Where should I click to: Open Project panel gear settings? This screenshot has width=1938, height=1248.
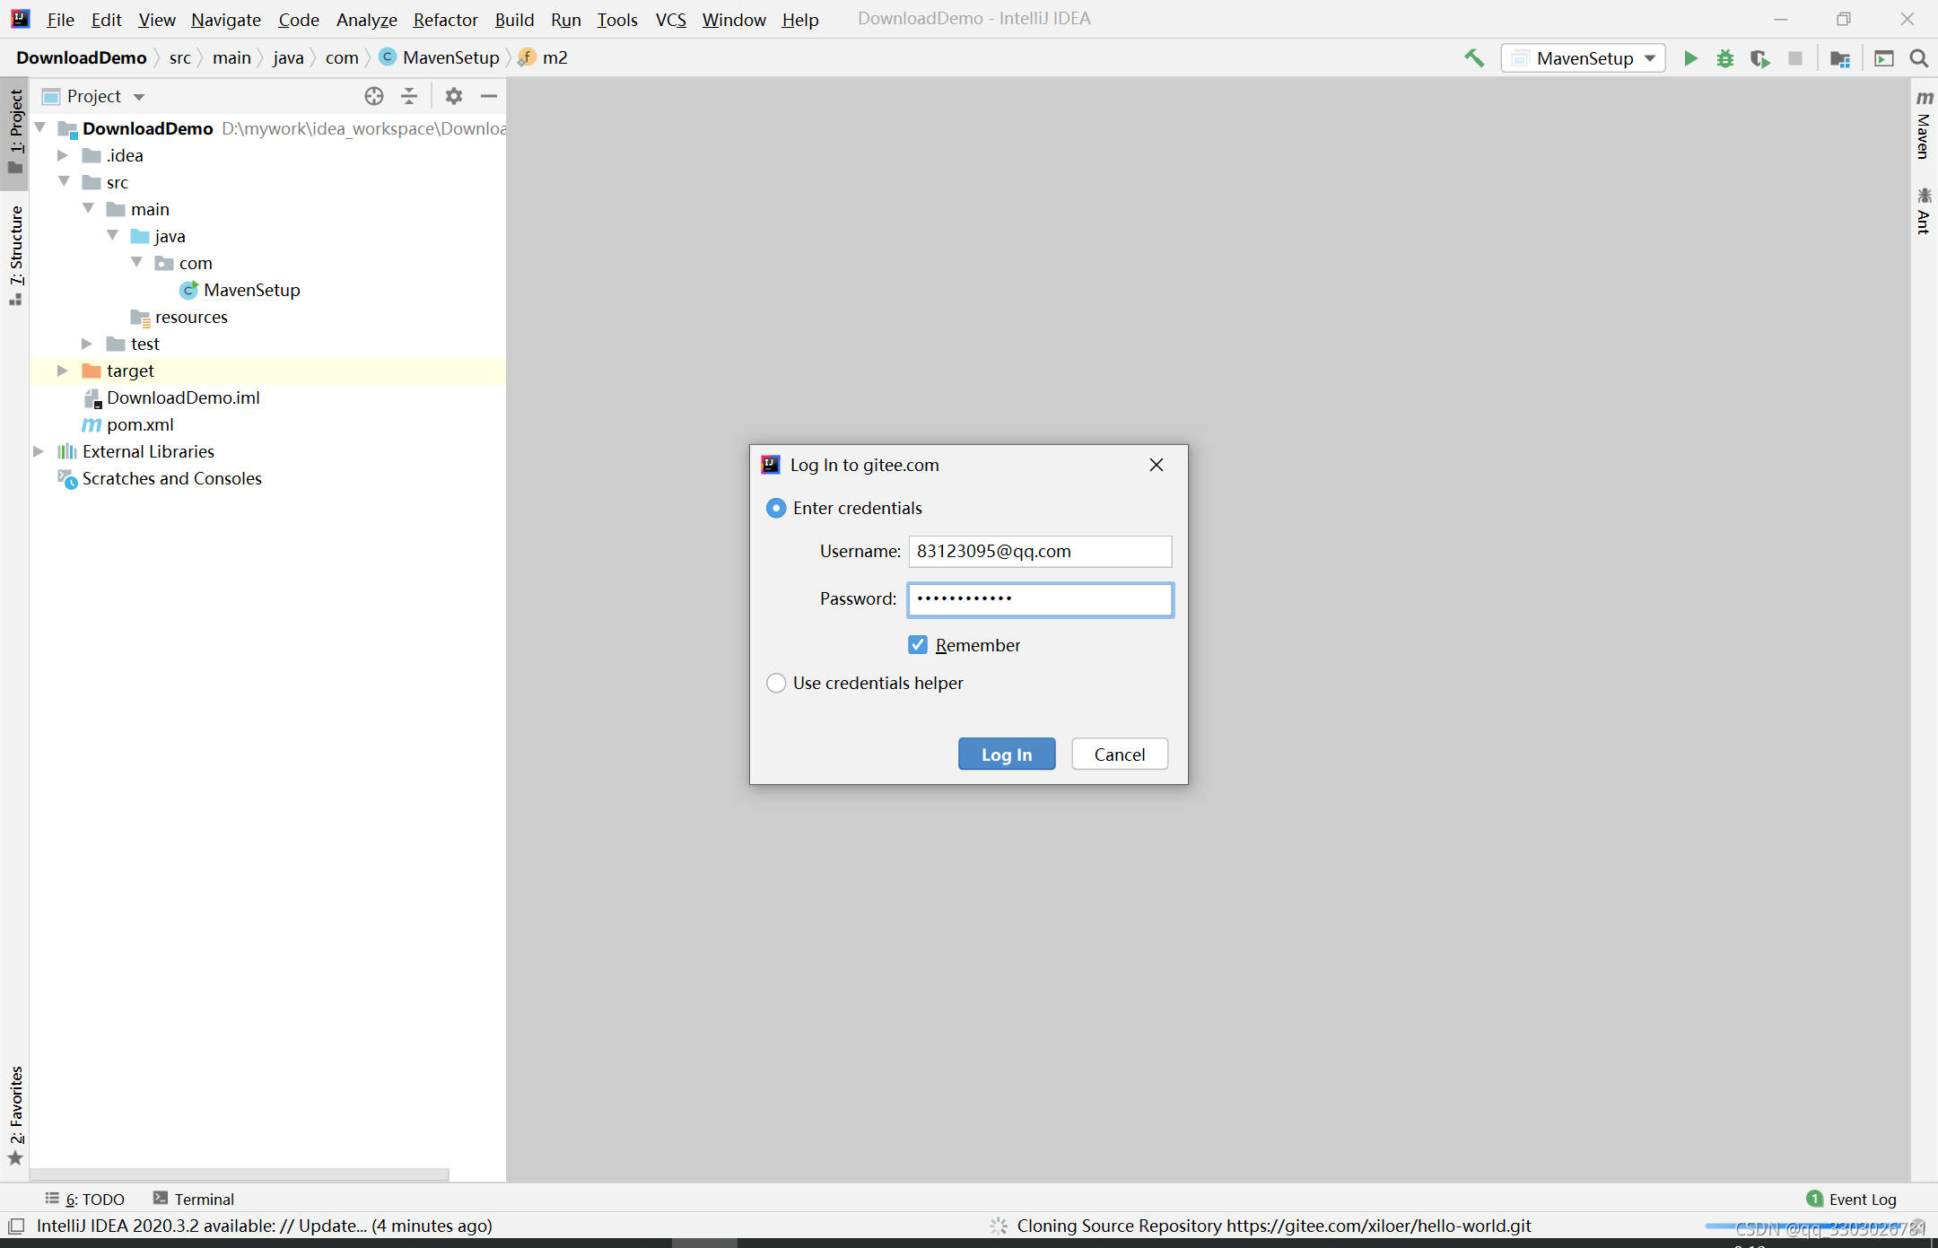454,96
